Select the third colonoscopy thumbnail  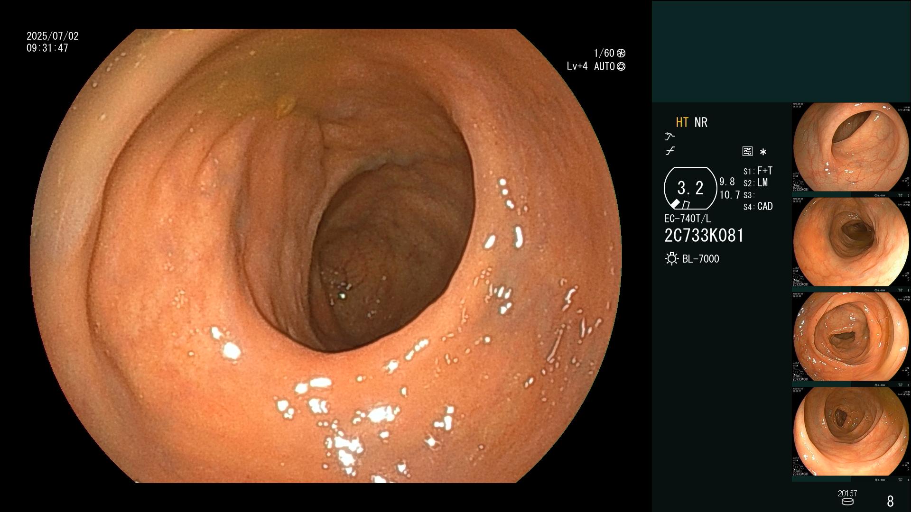851,337
